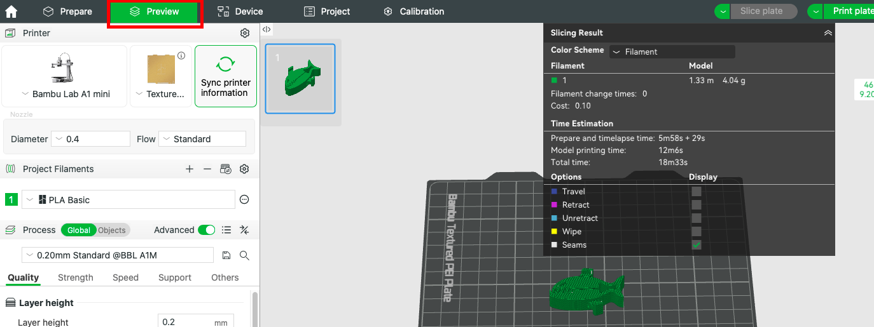Switch to the Preview tab

[155, 11]
